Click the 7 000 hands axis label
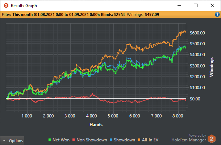 pyautogui.click(x=156, y=116)
